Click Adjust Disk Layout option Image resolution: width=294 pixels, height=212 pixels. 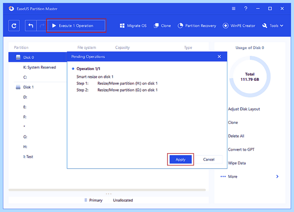point(244,109)
